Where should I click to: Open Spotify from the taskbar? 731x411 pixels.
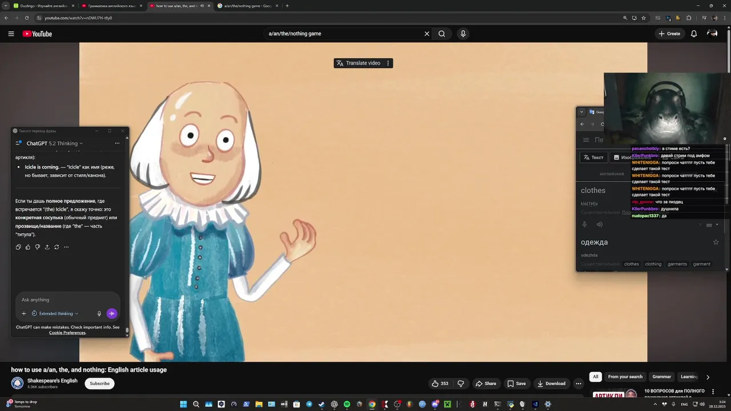click(347, 404)
